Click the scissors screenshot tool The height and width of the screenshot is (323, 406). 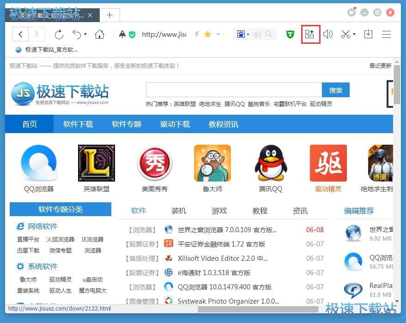[345, 34]
